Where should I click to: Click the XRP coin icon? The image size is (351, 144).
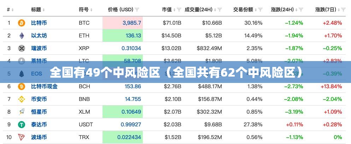pos(22,48)
